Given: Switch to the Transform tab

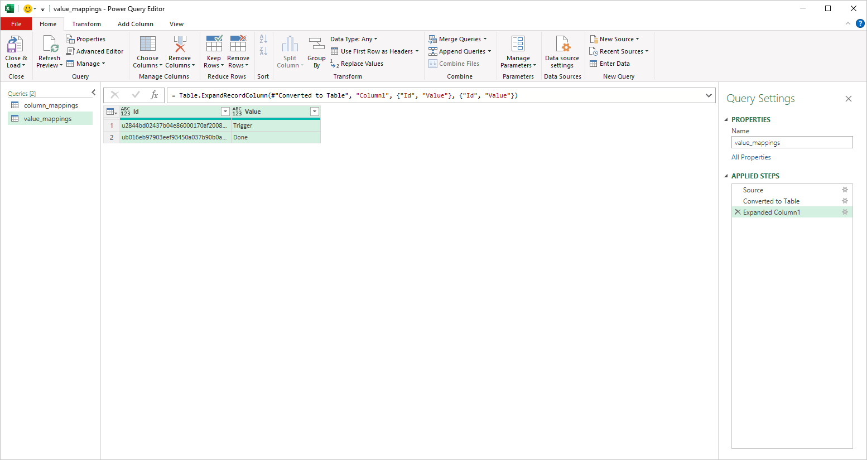Looking at the screenshot, I should [86, 24].
